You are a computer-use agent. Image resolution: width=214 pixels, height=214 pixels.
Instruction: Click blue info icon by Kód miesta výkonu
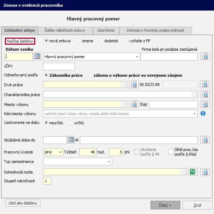click(x=203, y=114)
